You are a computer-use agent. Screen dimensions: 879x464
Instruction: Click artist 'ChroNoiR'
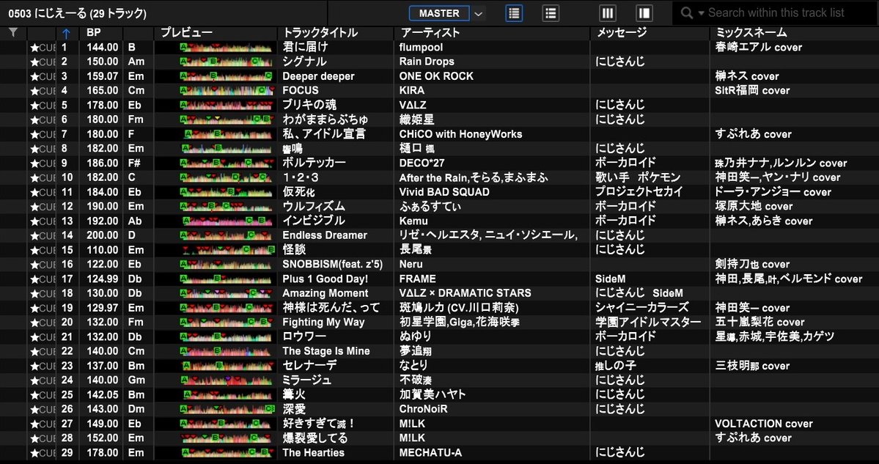[423, 409]
